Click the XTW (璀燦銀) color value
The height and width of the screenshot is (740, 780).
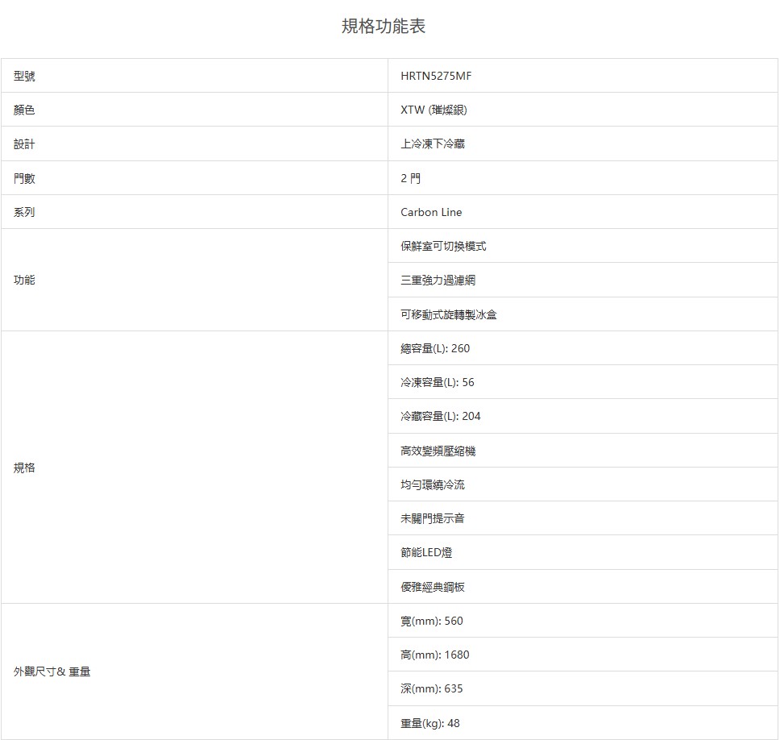pyautogui.click(x=434, y=110)
